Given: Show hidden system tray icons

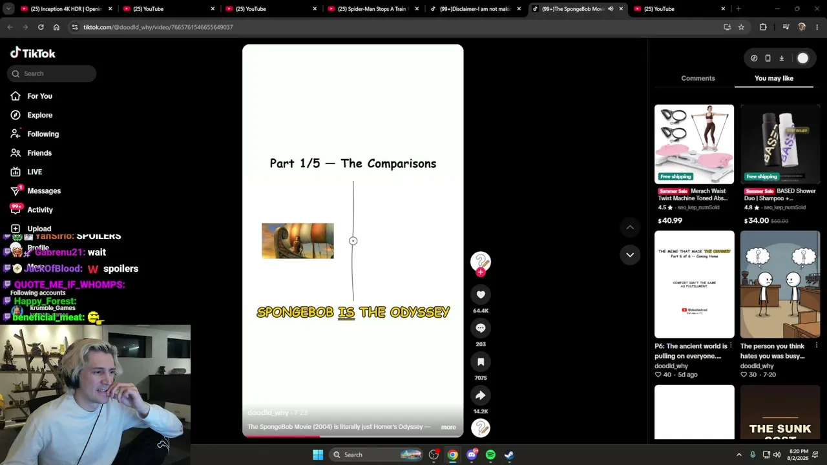Looking at the screenshot, I should [x=739, y=455].
